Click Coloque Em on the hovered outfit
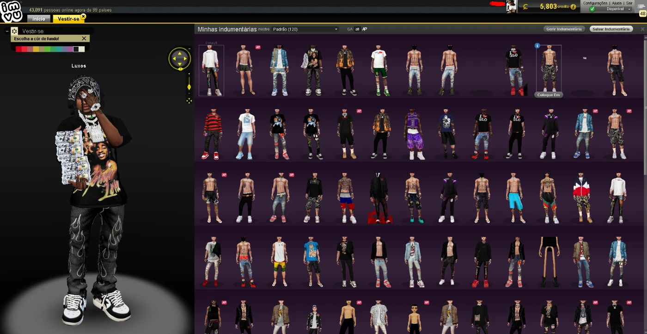The height and width of the screenshot is (334, 647). click(549, 95)
